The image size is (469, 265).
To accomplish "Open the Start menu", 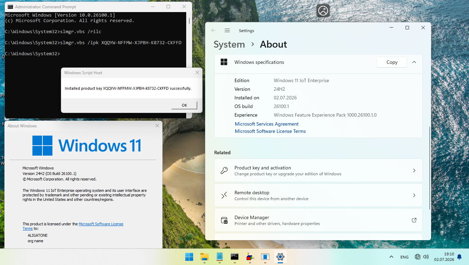I will [x=189, y=257].
